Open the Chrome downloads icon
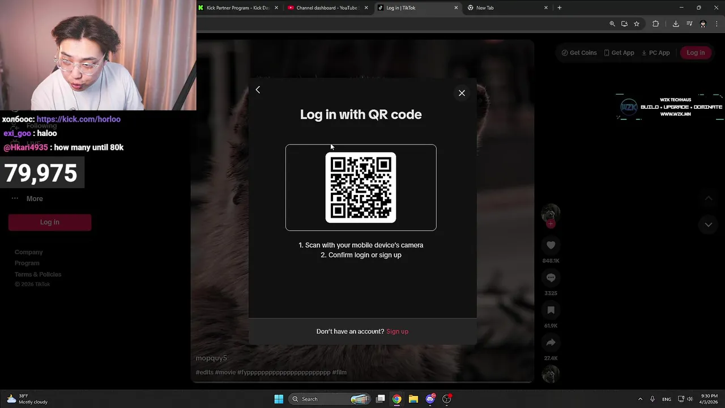 (676, 24)
